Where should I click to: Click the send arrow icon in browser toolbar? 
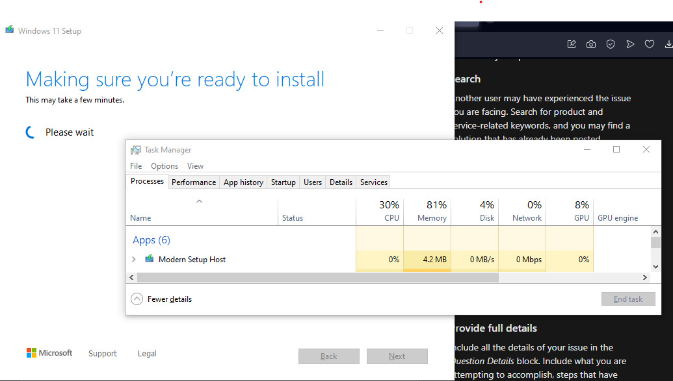pyautogui.click(x=630, y=44)
